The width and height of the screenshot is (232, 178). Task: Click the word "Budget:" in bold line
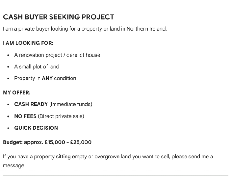coord(13,142)
